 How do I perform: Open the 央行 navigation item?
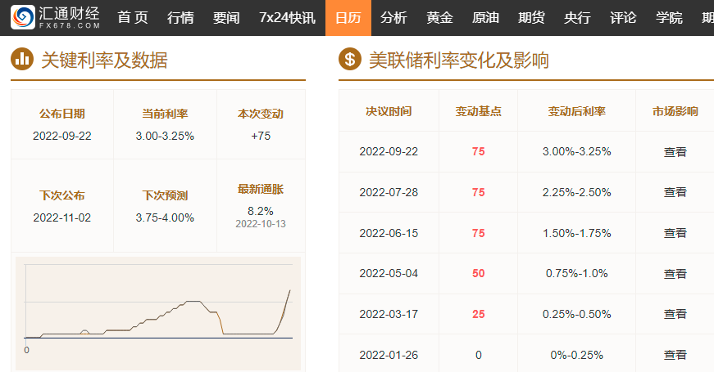tap(577, 18)
